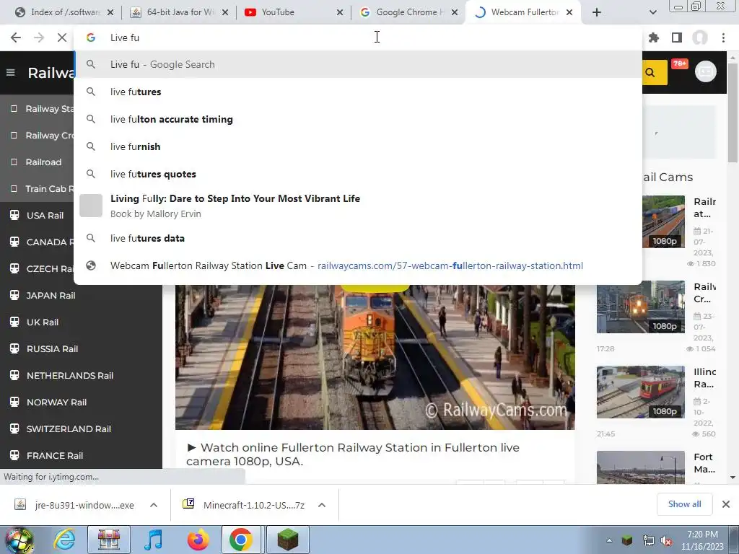Open Minecraft-1.10.2 7z download item
This screenshot has width=739, height=554.
[x=244, y=505]
